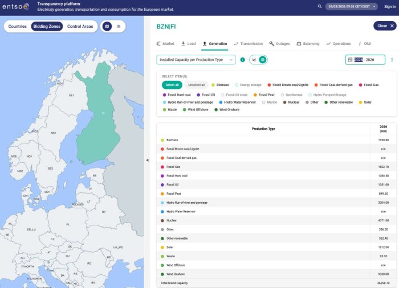Switch to Control Areas view
399x288 pixels.
pos(80,26)
